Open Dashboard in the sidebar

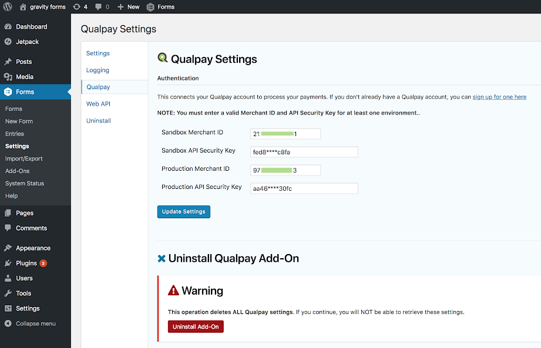click(31, 27)
